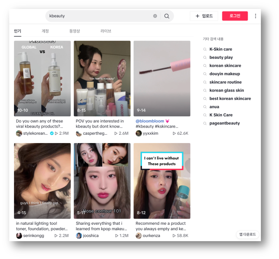279x259 pixels.
Task: Click the search icon beside korean glass skin
Action: (205, 90)
